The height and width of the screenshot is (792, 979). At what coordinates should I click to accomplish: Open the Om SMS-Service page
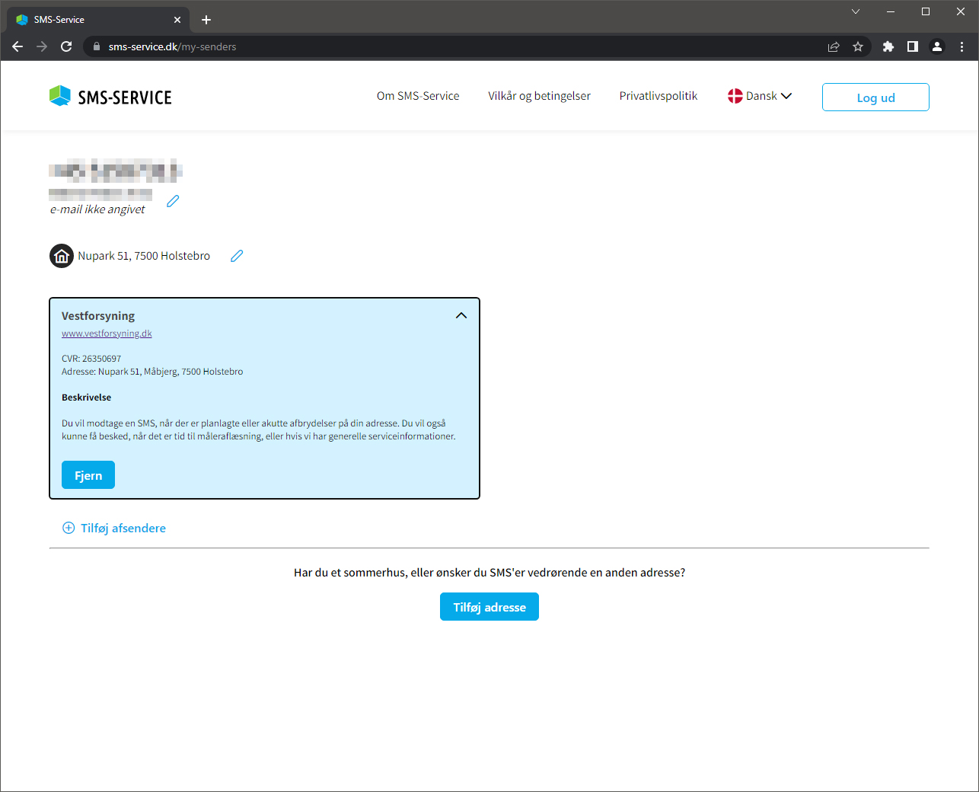coord(418,96)
